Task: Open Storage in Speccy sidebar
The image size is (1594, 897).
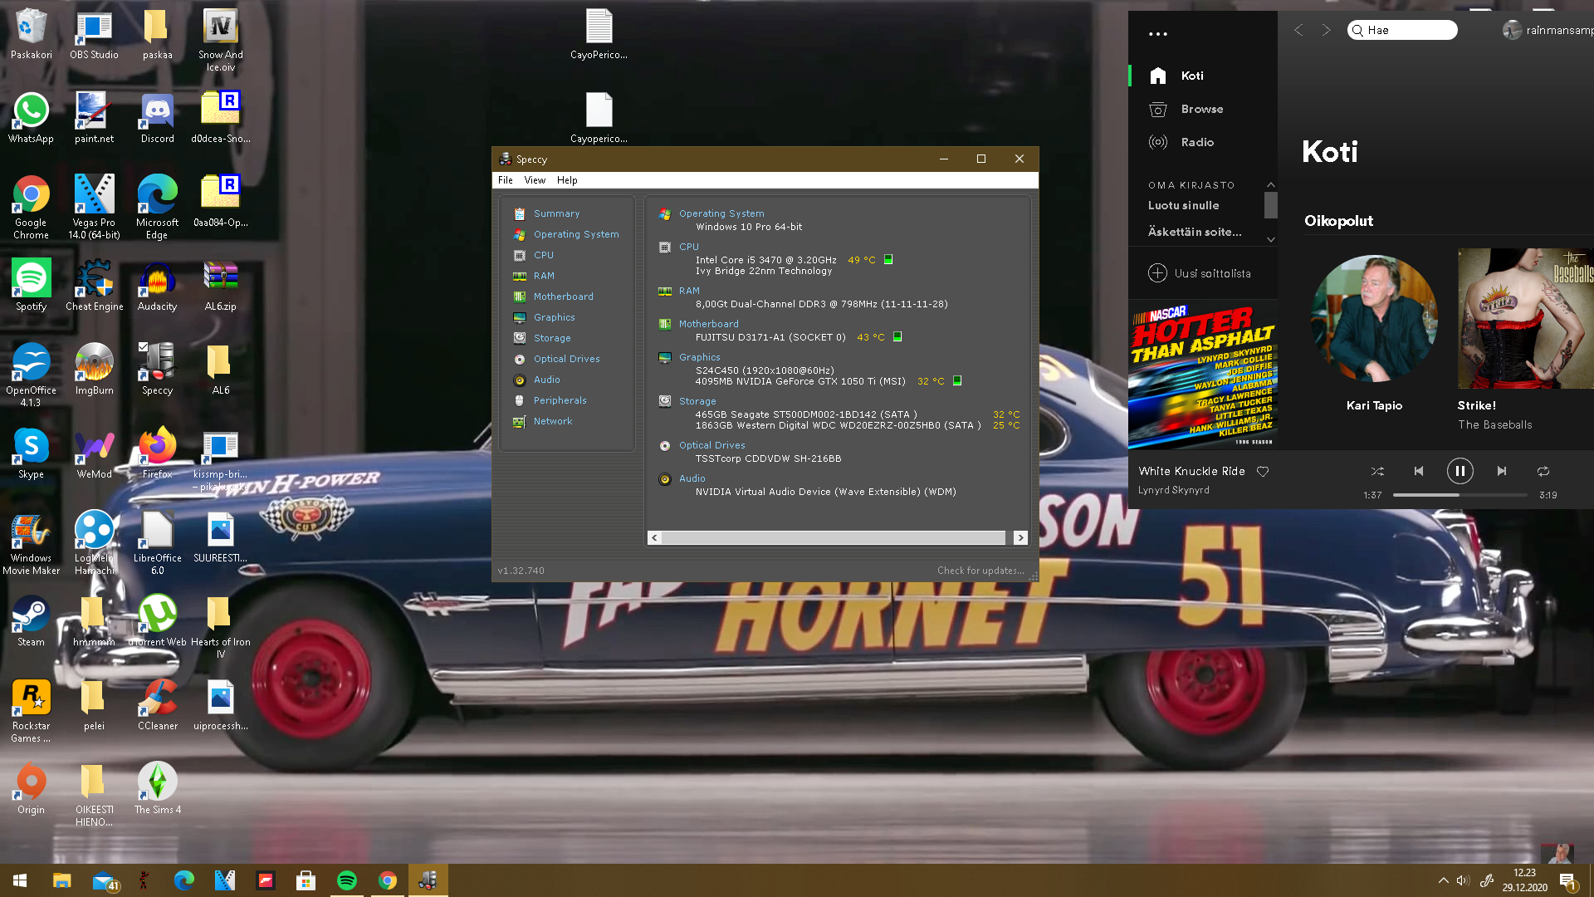Action: pos(552,338)
